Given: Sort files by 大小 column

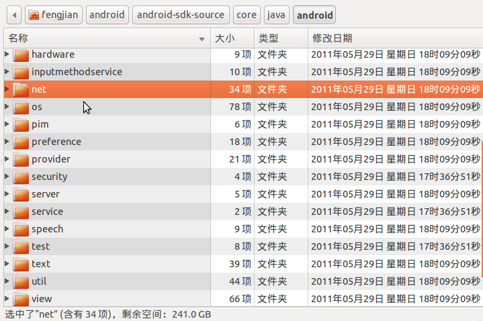Looking at the screenshot, I should pos(232,38).
